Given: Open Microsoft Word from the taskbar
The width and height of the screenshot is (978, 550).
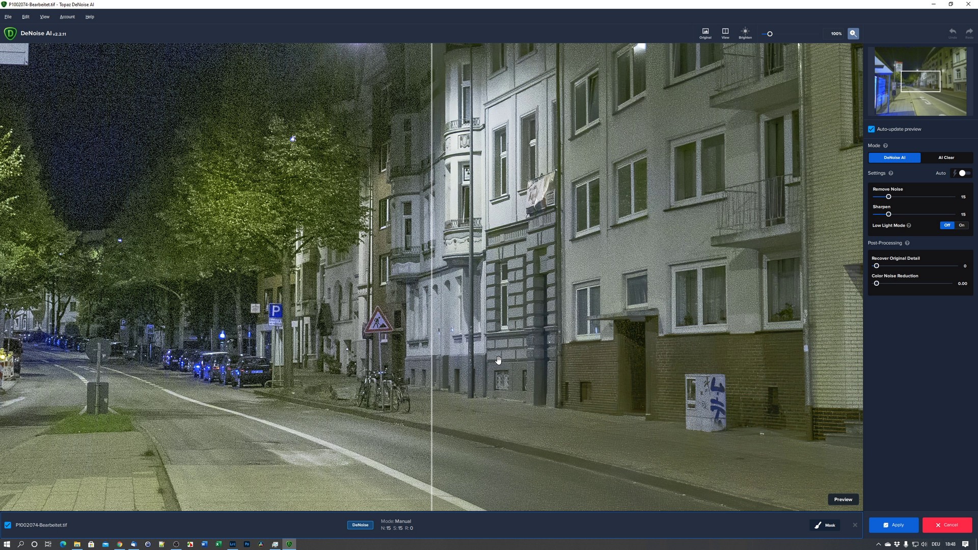Looking at the screenshot, I should [x=204, y=544].
